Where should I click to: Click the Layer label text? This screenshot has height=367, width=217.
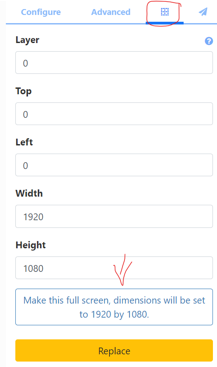[27, 40]
